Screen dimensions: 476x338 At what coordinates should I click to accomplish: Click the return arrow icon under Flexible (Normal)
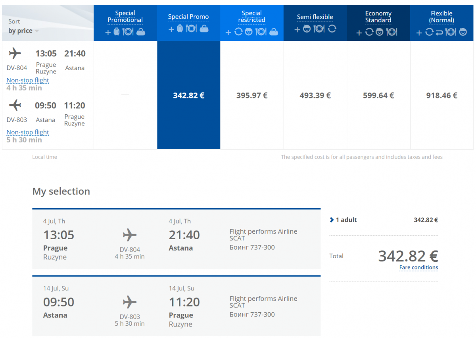[439, 32]
